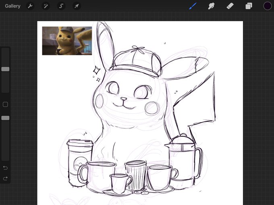Open the Adjustments magic wand menu

(x=46, y=6)
